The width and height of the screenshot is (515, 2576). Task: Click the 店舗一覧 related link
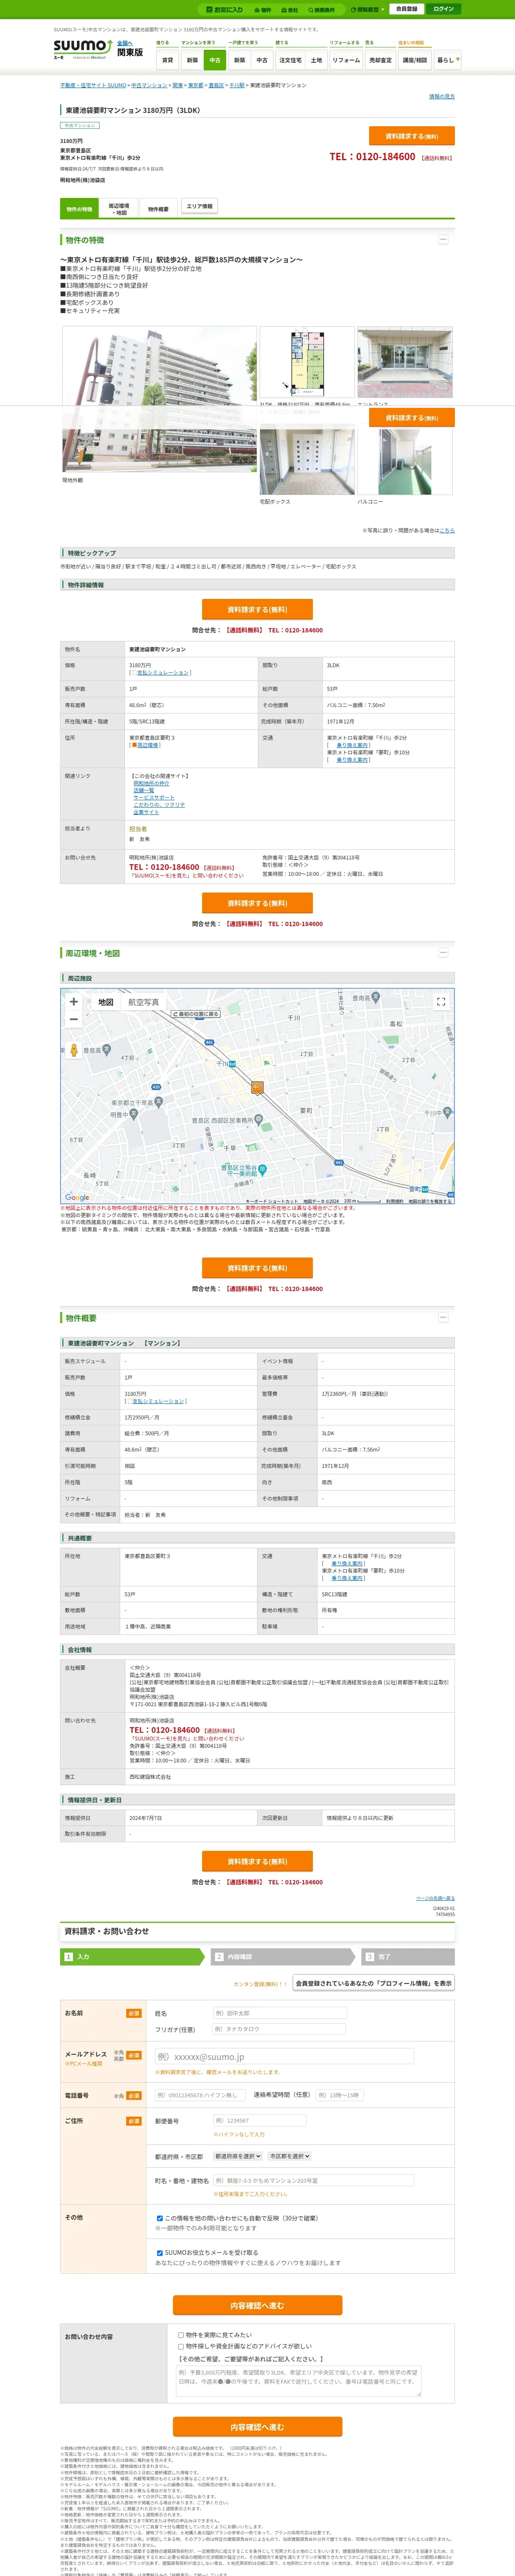(x=144, y=790)
